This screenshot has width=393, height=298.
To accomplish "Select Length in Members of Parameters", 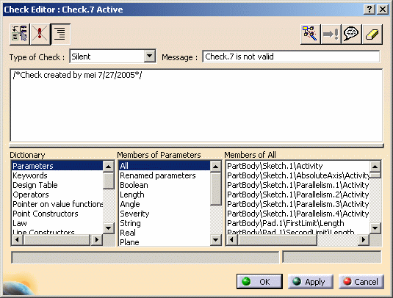I will 165,195.
